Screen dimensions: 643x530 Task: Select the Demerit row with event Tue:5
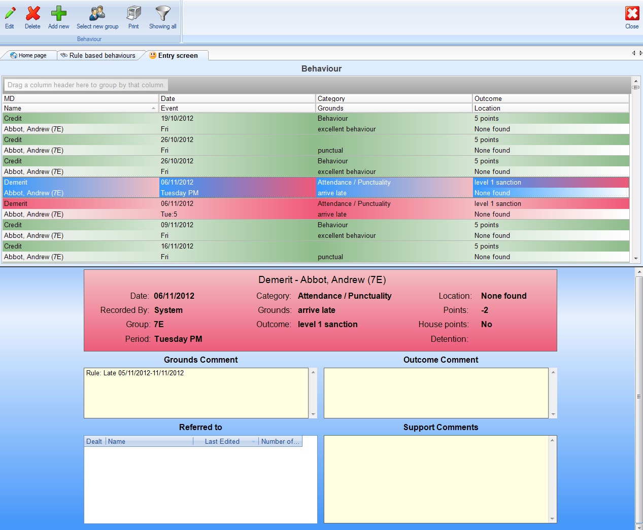(316, 209)
